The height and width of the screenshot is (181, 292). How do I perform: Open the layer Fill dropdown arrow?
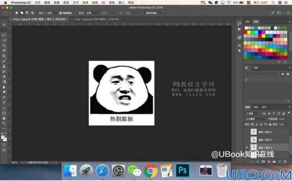[x=288, y=124]
